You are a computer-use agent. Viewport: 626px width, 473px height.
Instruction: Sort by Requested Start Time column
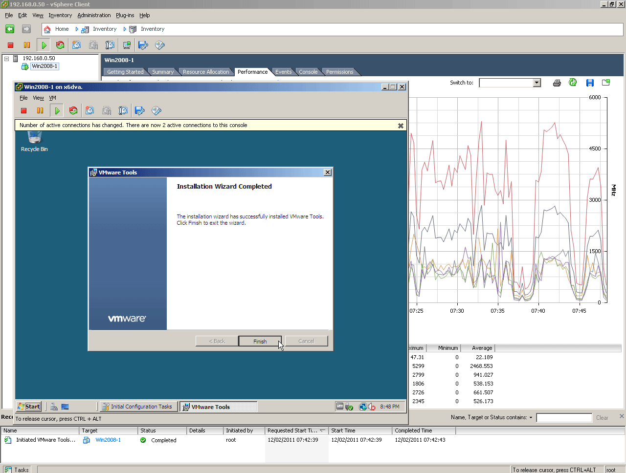(x=296, y=430)
